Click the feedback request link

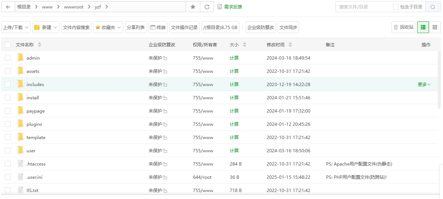click(230, 7)
